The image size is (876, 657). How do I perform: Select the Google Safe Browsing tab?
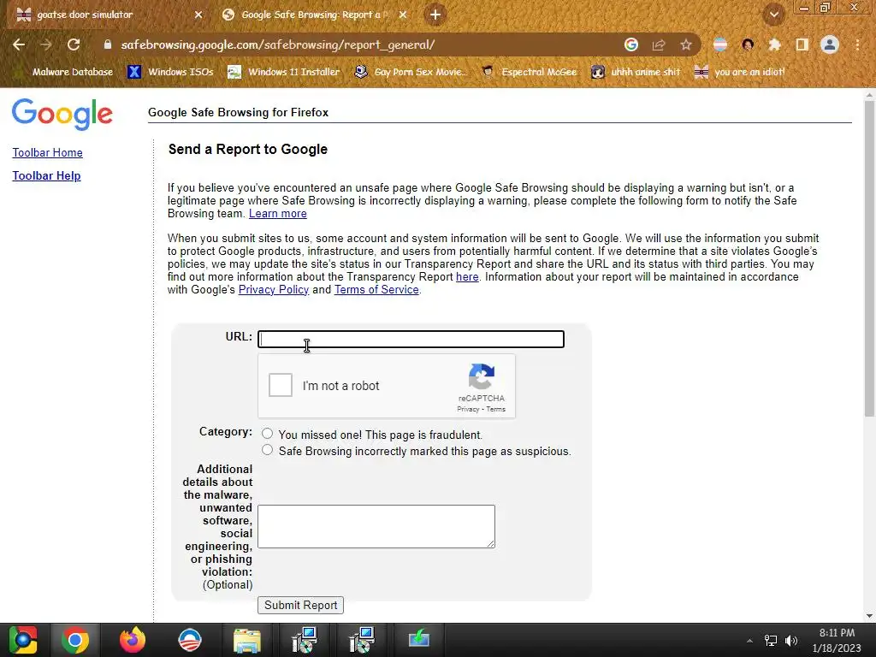[313, 15]
